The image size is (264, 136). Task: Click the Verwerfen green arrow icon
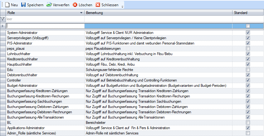pos(49,5)
